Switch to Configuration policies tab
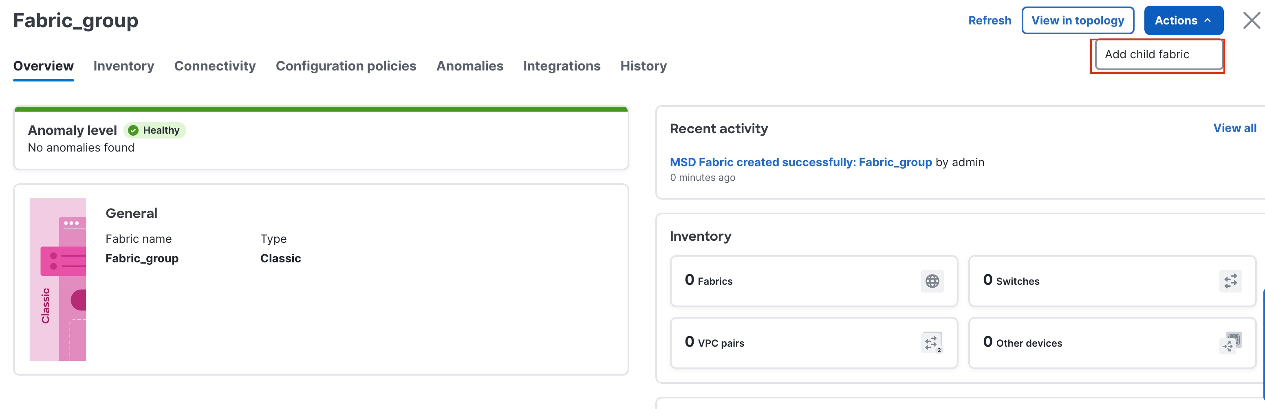1265x409 pixels. pos(346,65)
